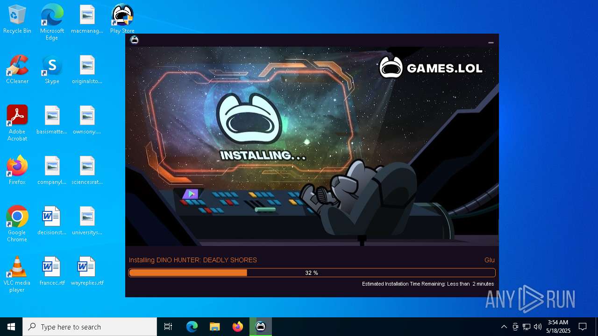The width and height of the screenshot is (598, 336).
Task: Open the volume control tray icon
Action: 538,327
